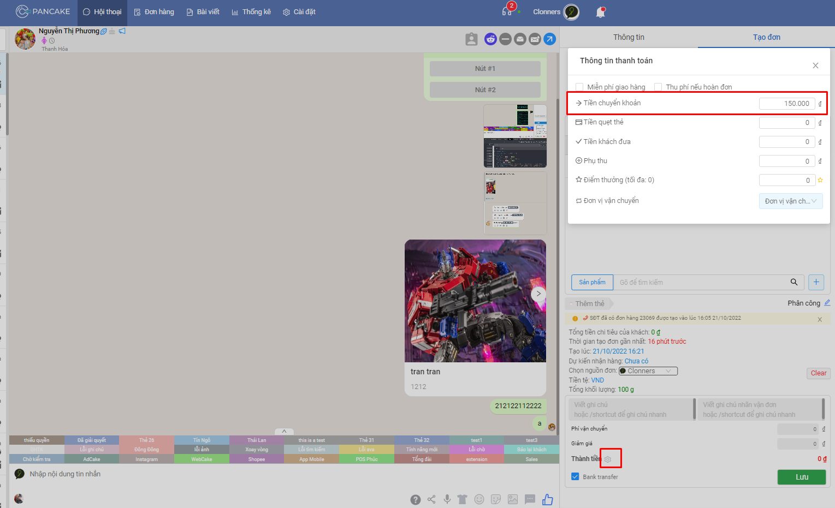
Task: Click the Tiền khách đưa amount field
Action: 787,142
